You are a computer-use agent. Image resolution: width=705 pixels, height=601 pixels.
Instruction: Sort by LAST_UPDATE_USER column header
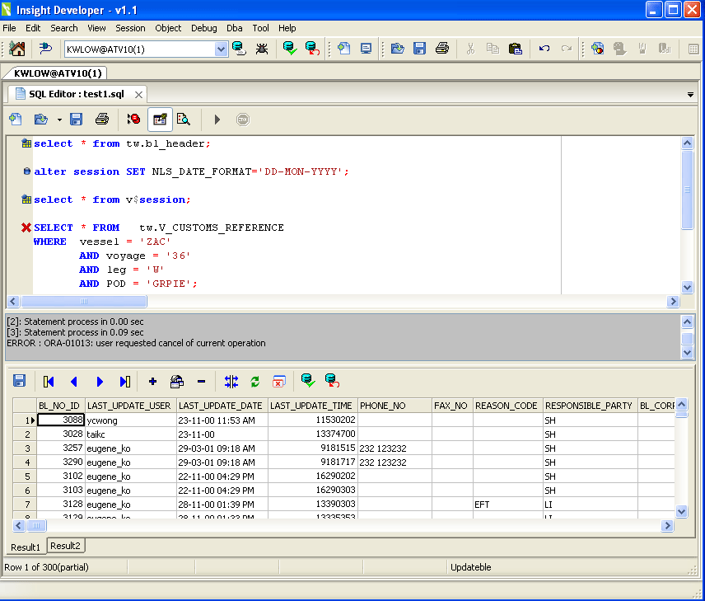pyautogui.click(x=129, y=406)
